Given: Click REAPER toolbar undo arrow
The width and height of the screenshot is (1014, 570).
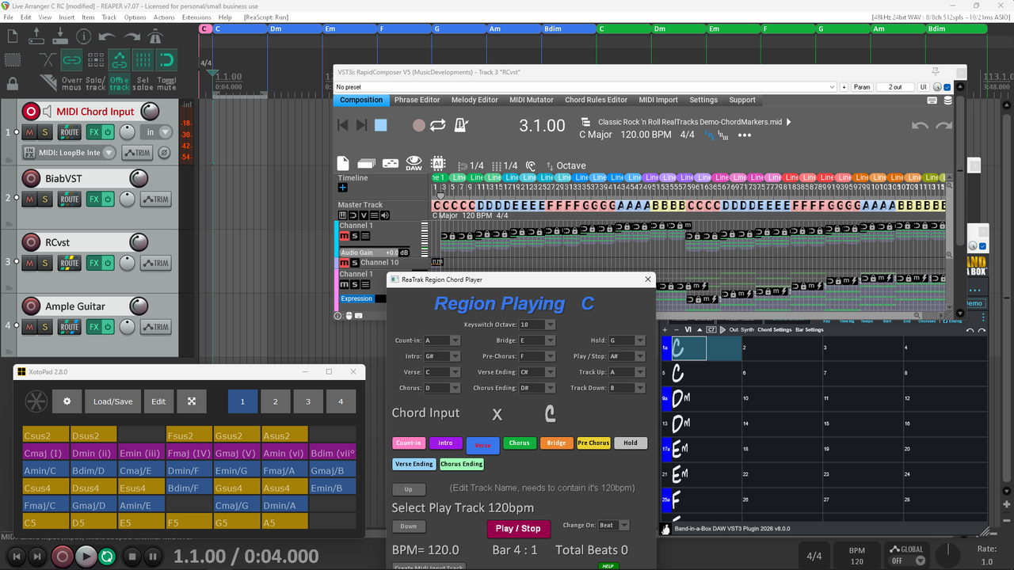Looking at the screenshot, I should [x=107, y=36].
